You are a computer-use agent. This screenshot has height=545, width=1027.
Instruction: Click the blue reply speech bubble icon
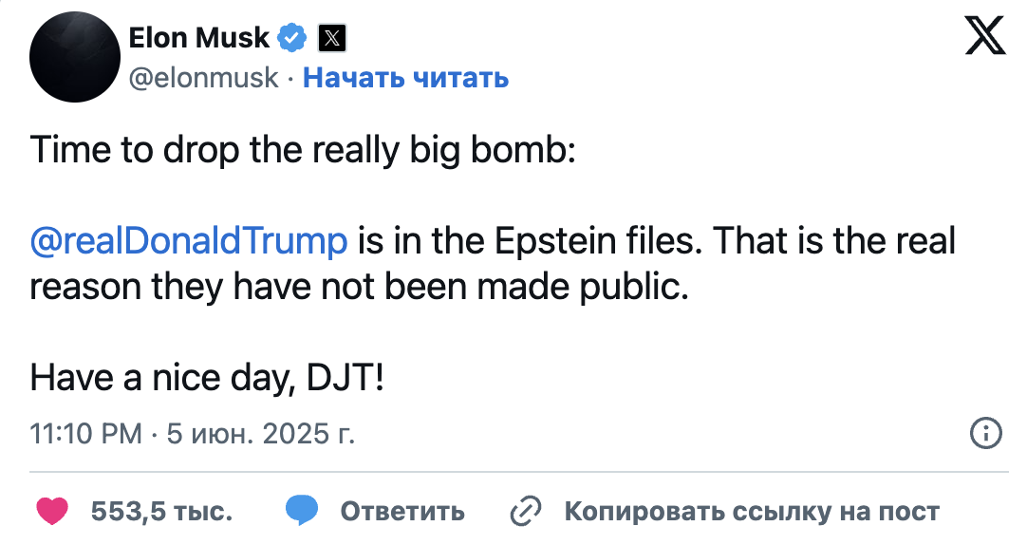click(302, 512)
